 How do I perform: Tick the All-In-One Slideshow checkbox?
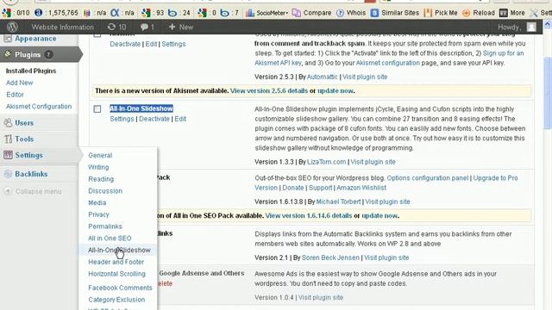pyautogui.click(x=97, y=109)
